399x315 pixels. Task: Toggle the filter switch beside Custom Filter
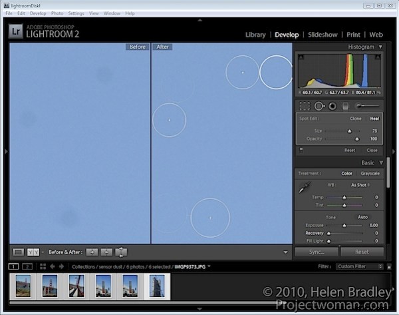(389, 266)
